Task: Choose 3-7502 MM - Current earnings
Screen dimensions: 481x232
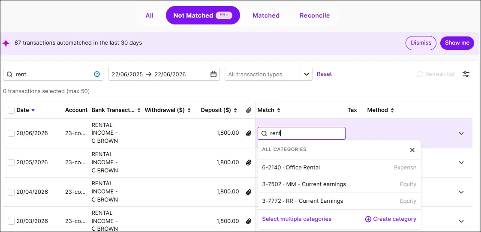Action: click(339, 184)
